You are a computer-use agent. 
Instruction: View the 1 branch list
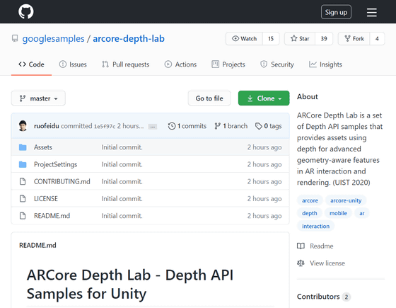click(231, 126)
